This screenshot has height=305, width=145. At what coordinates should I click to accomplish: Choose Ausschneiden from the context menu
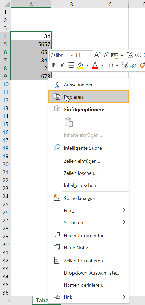click(88, 85)
